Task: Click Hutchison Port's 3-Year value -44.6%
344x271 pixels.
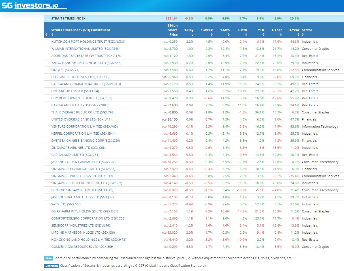Action: pyautogui.click(x=294, y=42)
